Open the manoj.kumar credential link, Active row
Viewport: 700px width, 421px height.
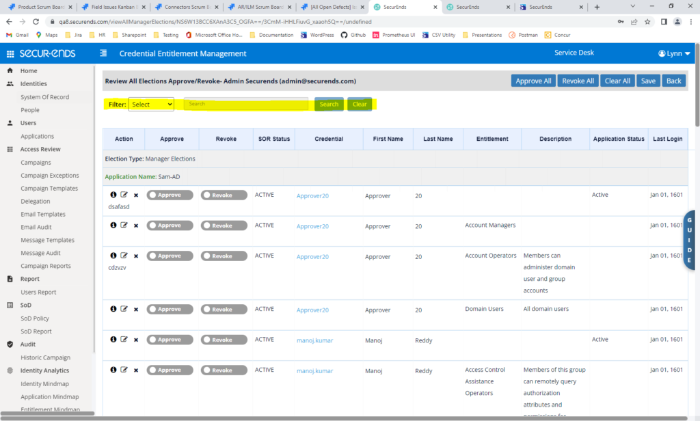pyautogui.click(x=314, y=340)
